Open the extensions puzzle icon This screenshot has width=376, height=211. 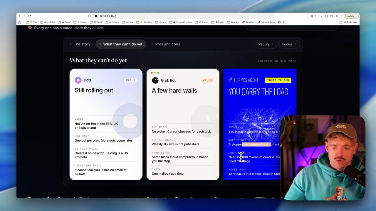(x=317, y=16)
